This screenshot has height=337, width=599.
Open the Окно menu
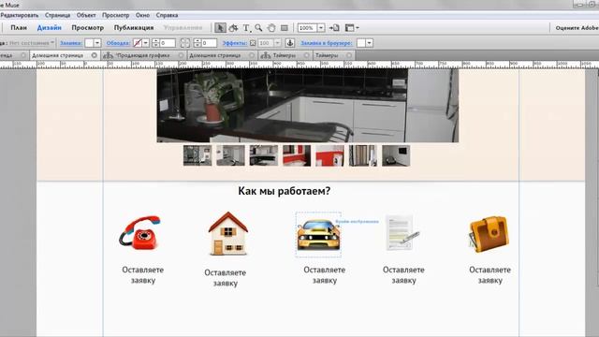click(x=142, y=15)
